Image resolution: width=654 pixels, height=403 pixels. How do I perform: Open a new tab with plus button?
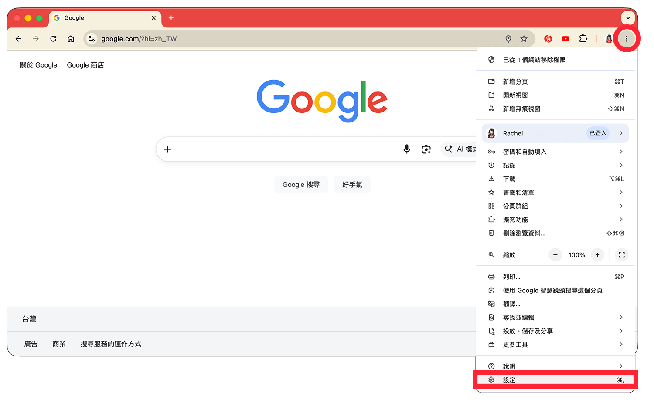click(171, 18)
